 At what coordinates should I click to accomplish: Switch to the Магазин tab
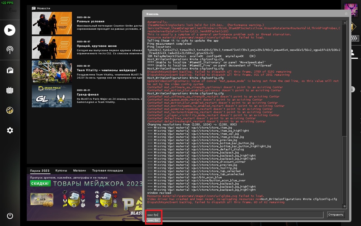click(80, 171)
